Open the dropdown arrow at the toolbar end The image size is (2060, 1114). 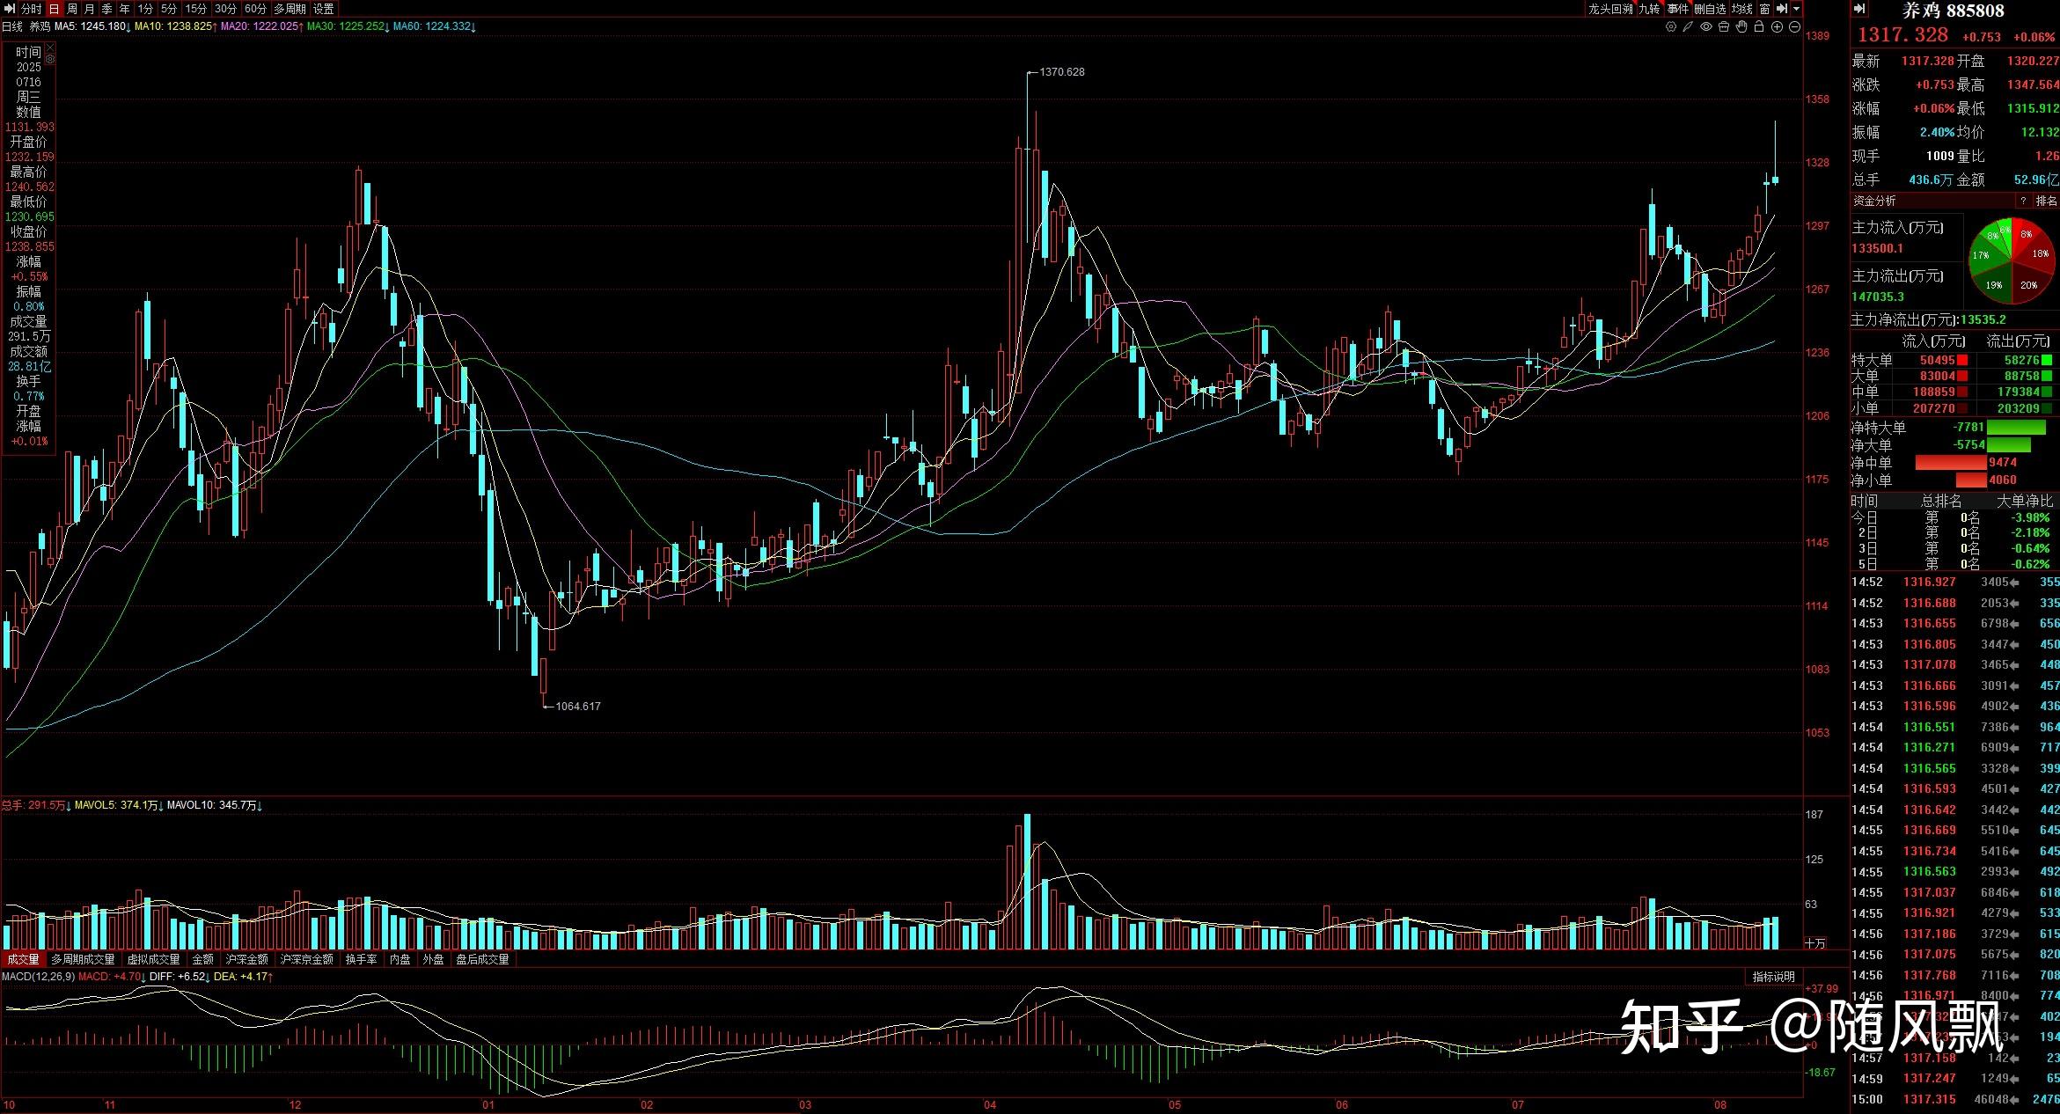click(1796, 9)
